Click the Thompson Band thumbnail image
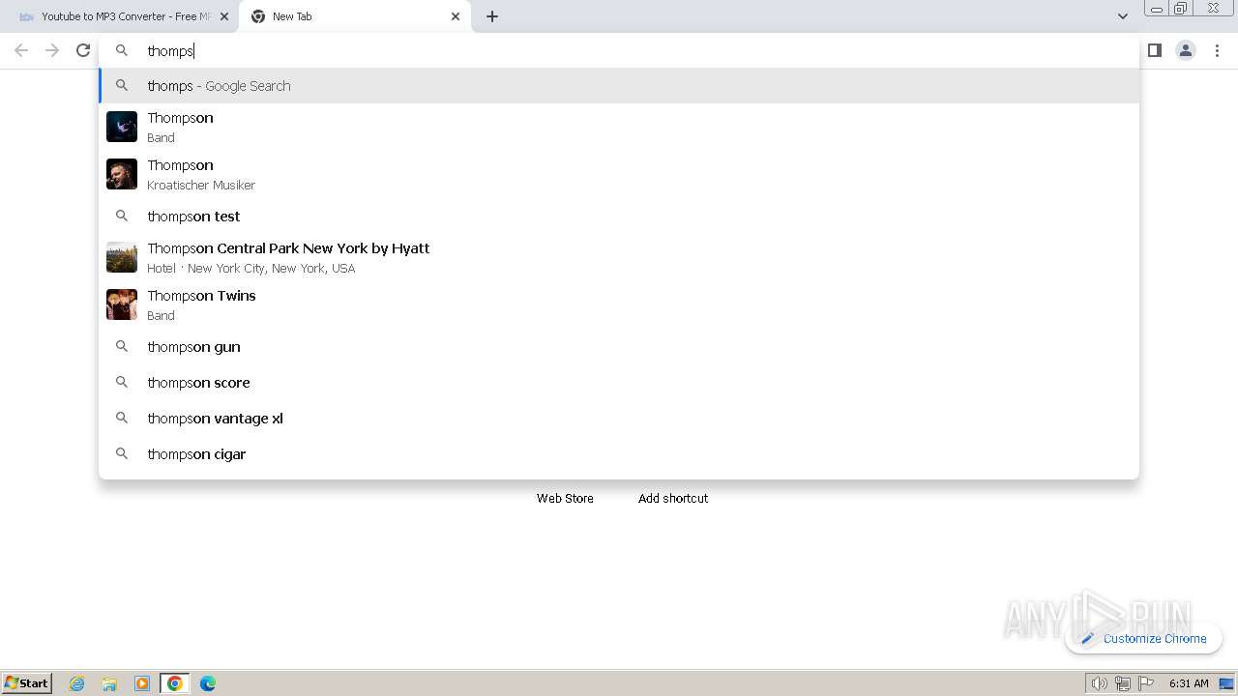The width and height of the screenshot is (1238, 696). [122, 127]
